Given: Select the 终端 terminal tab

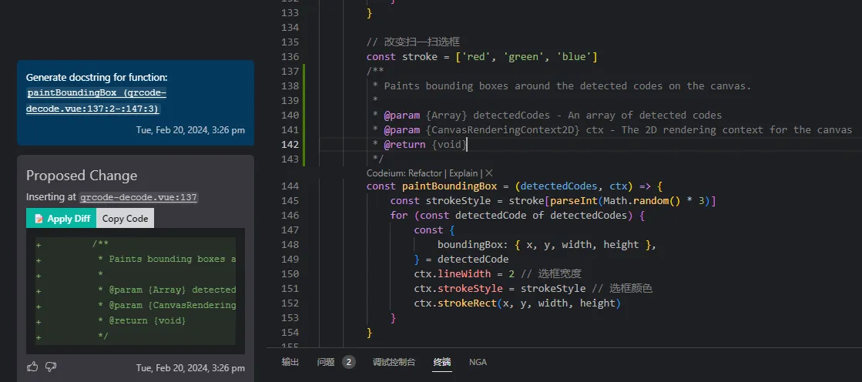Looking at the screenshot, I should 442,362.
